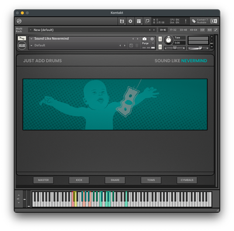Click the JUST ADD DRUMS title text

(43, 61)
